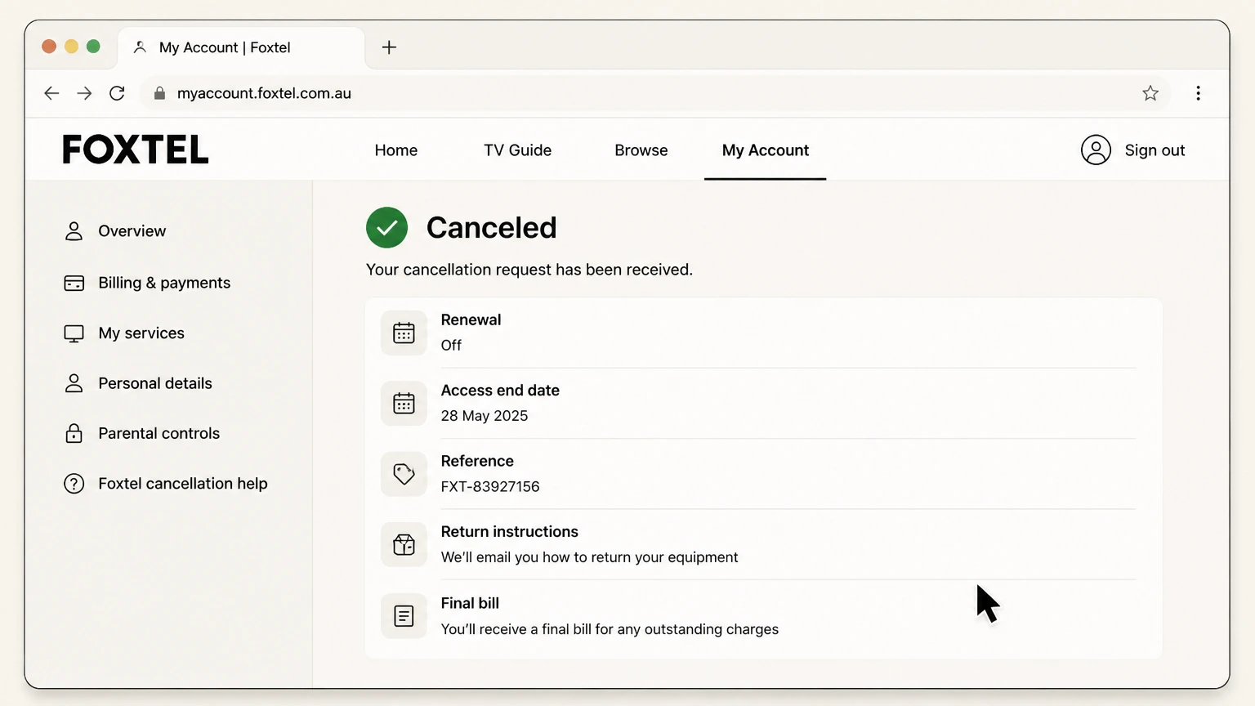Click the Access end date calendar icon
The image size is (1255, 706).
coord(404,403)
